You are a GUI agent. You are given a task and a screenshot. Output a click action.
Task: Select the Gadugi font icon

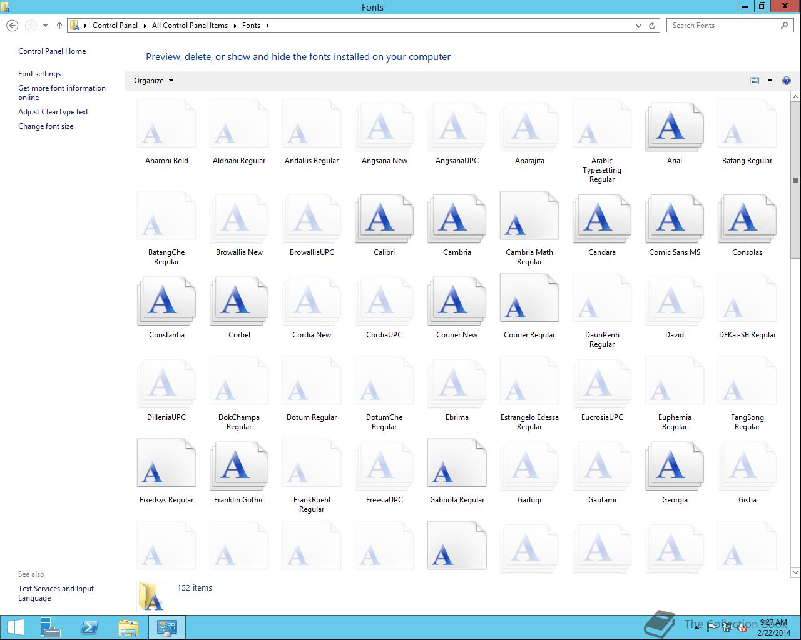pyautogui.click(x=529, y=466)
